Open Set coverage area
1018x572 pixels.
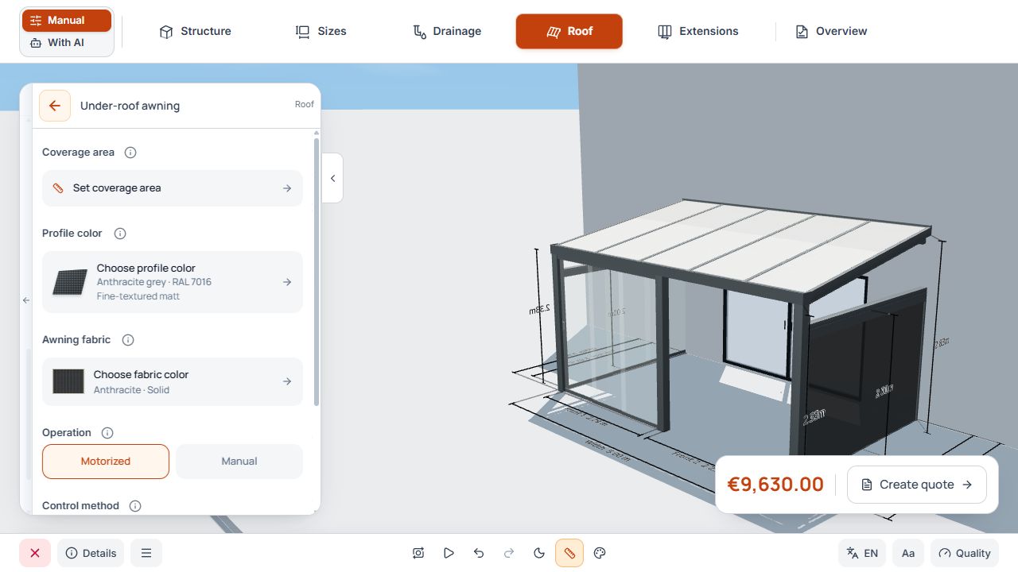(173, 188)
